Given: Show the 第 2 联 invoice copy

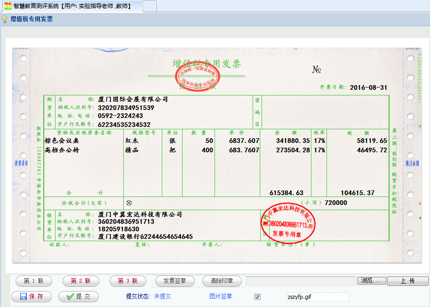Looking at the screenshot, I should coord(80,281).
